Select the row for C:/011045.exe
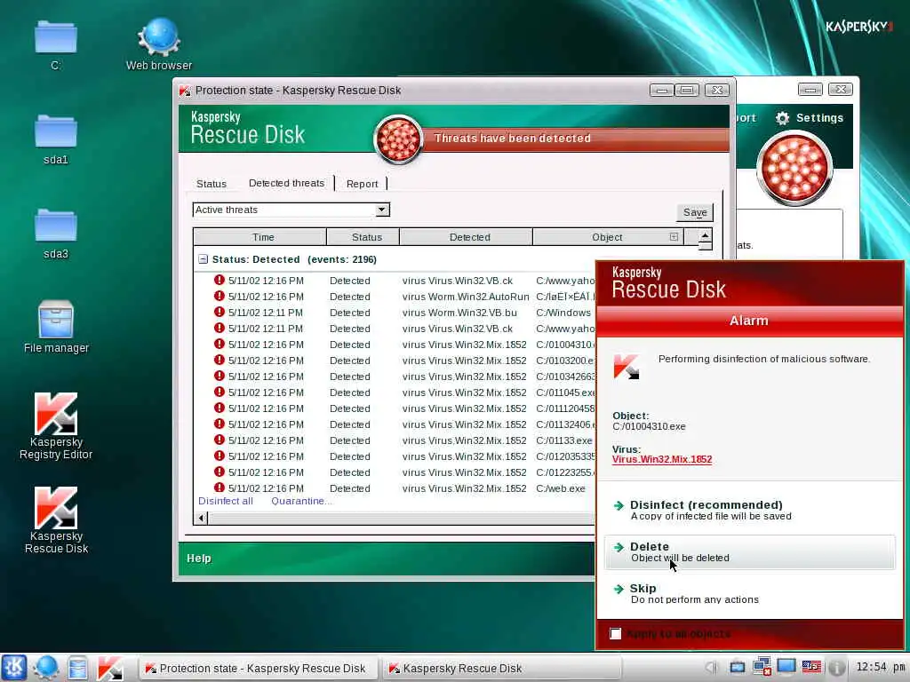 click(395, 393)
